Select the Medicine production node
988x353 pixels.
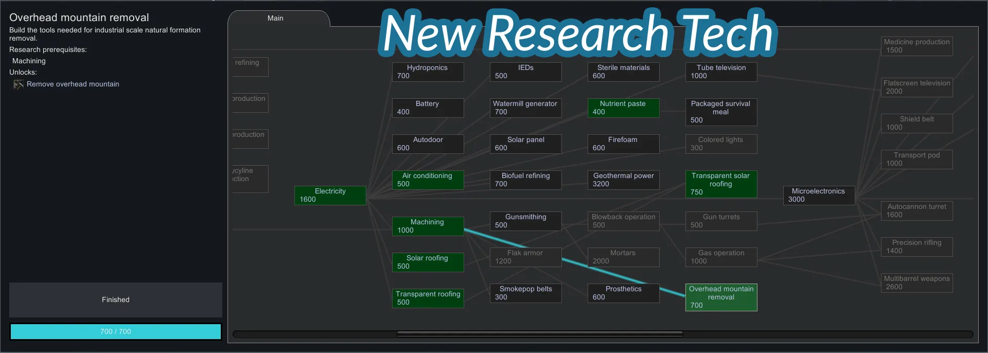[916, 46]
